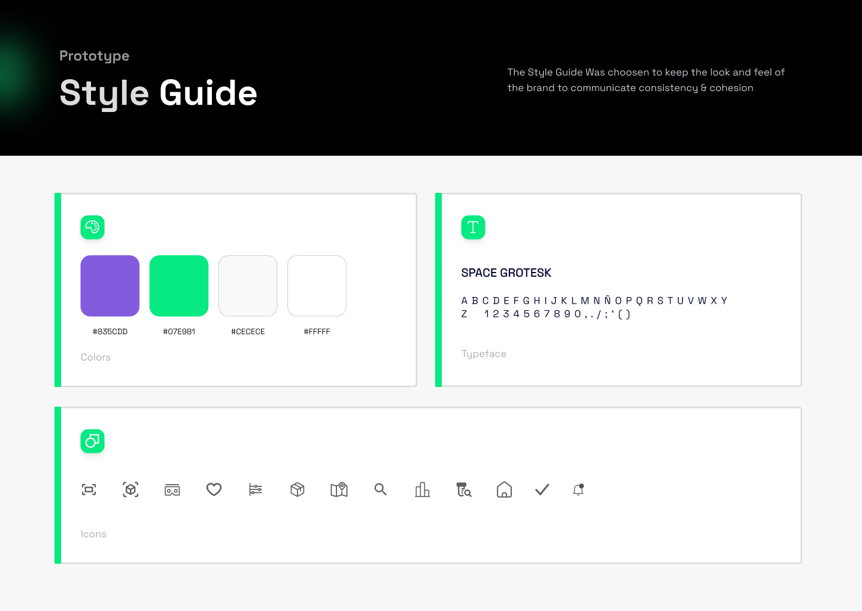Select the map with location pin icon
This screenshot has height=611, width=862.
(x=339, y=489)
